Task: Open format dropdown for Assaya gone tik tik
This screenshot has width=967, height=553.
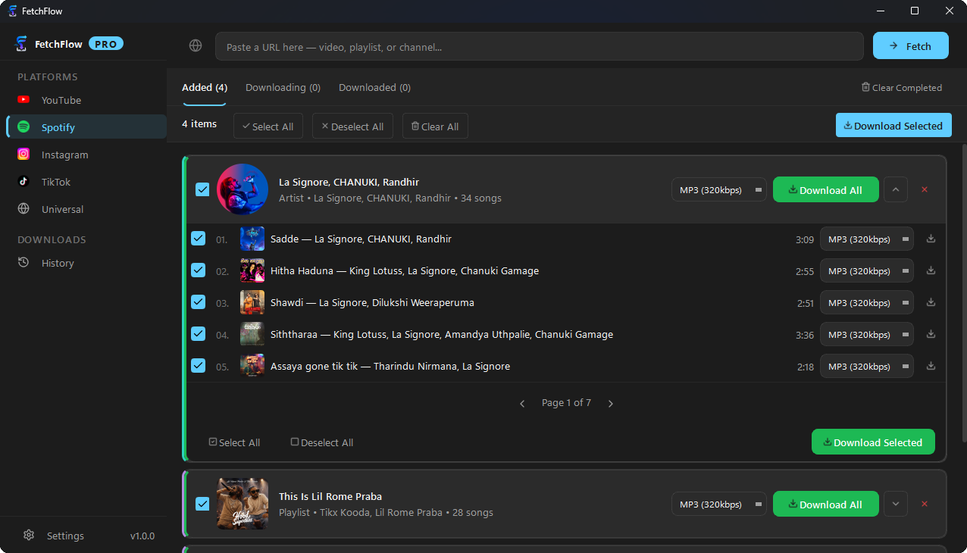Action: pos(867,366)
